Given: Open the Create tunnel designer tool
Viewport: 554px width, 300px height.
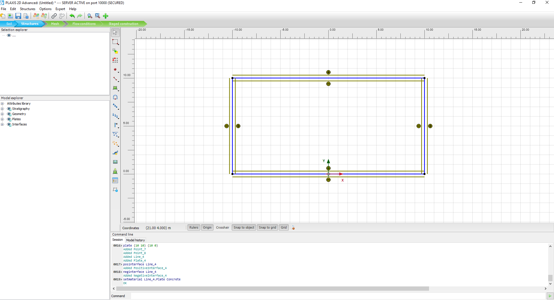Looking at the screenshot, I should click(115, 97).
